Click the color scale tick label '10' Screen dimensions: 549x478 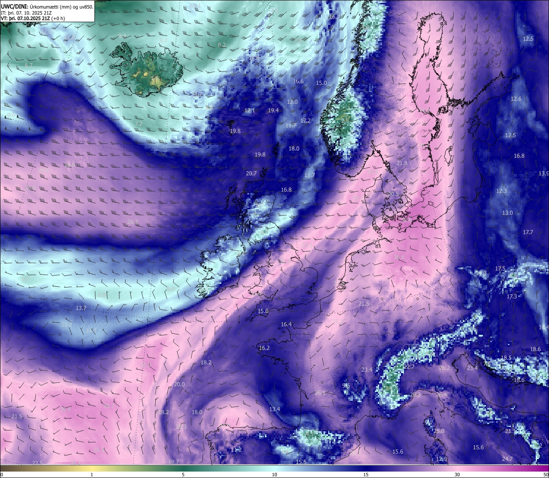[274, 475]
